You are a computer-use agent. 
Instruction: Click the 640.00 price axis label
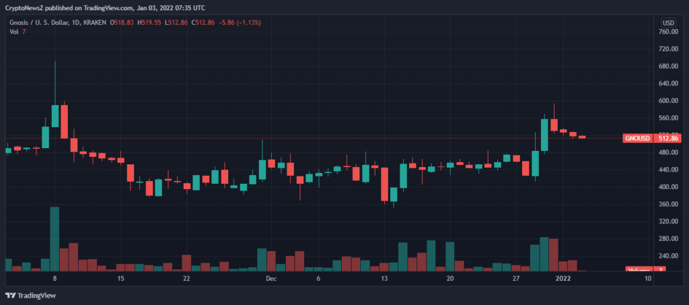coord(668,83)
